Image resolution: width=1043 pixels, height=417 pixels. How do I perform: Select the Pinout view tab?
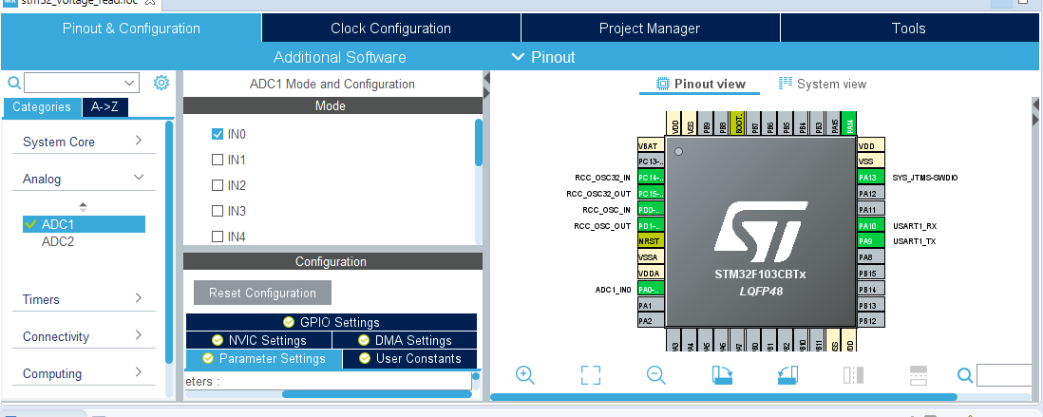point(702,84)
